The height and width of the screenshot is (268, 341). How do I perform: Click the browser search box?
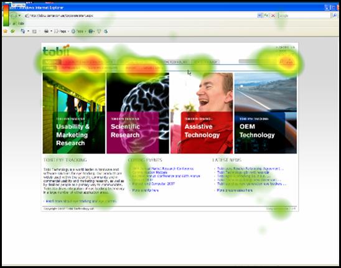click(304, 16)
